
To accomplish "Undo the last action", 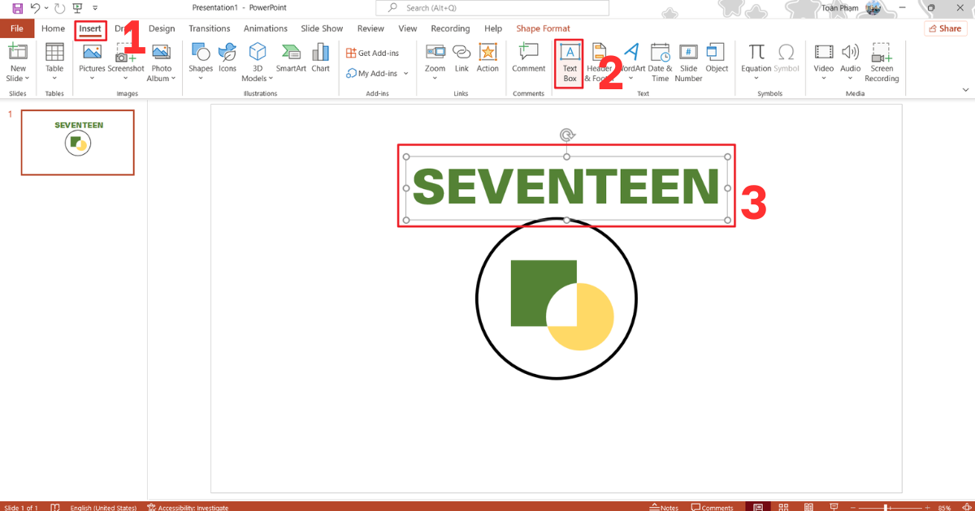I will point(34,7).
